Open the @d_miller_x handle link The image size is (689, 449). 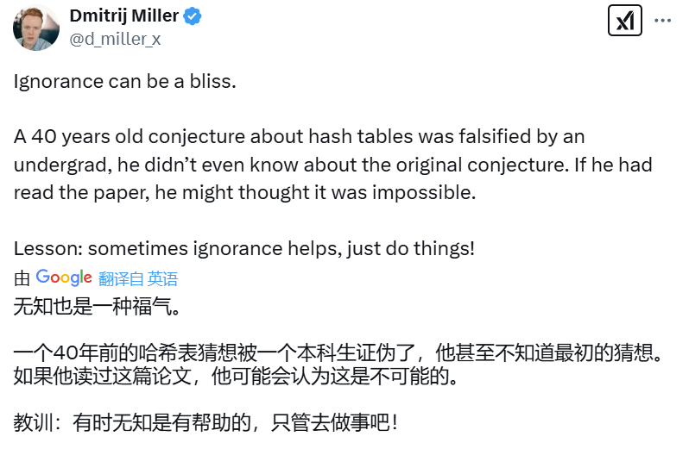pos(115,39)
